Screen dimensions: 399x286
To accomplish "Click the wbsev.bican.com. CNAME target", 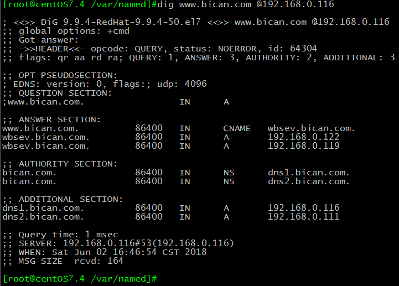I will click(311, 128).
